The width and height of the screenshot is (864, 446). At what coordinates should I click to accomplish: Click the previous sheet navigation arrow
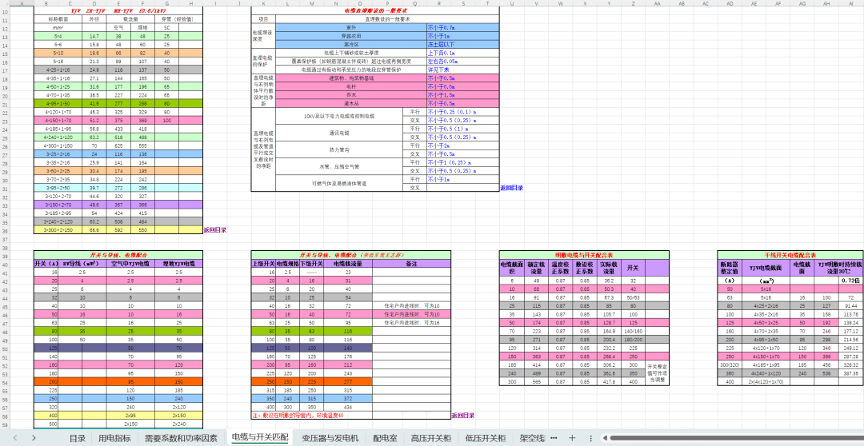(14, 438)
